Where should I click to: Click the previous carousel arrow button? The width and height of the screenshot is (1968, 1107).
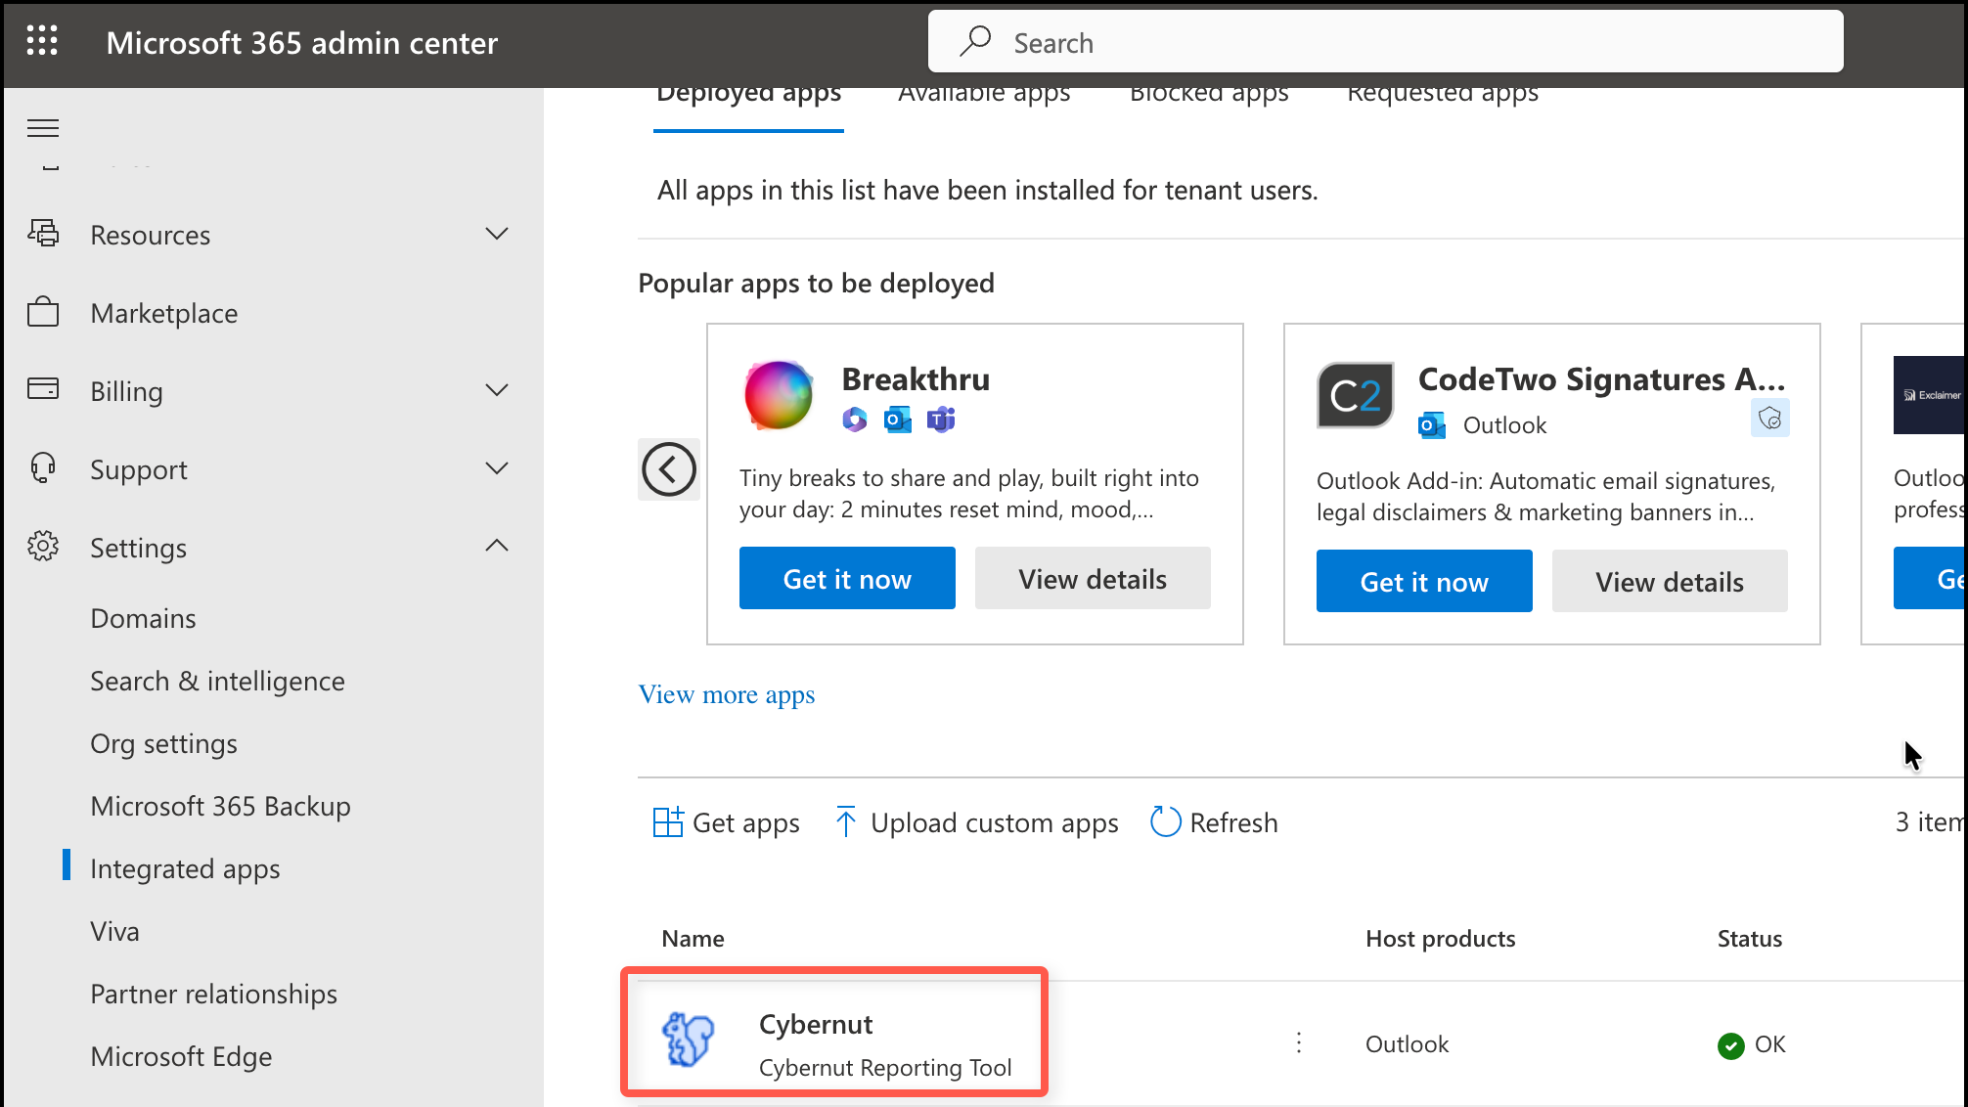click(x=669, y=469)
